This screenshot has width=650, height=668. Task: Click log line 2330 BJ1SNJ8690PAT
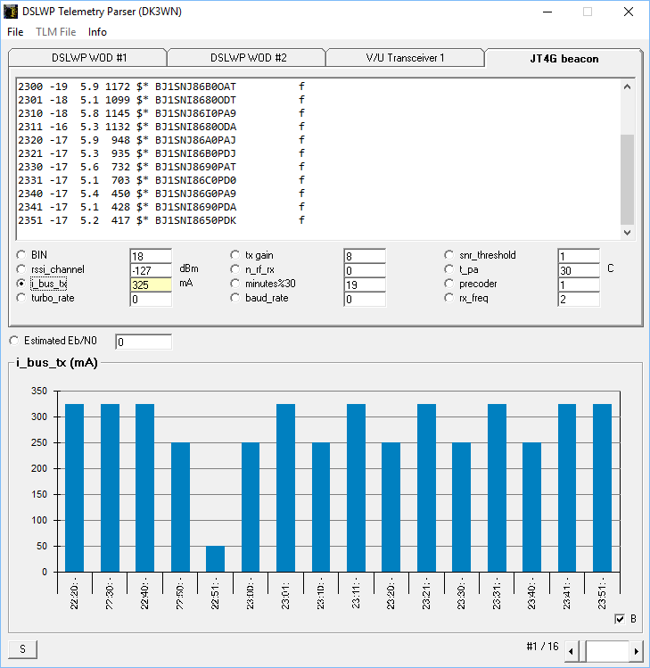pyautogui.click(x=161, y=167)
